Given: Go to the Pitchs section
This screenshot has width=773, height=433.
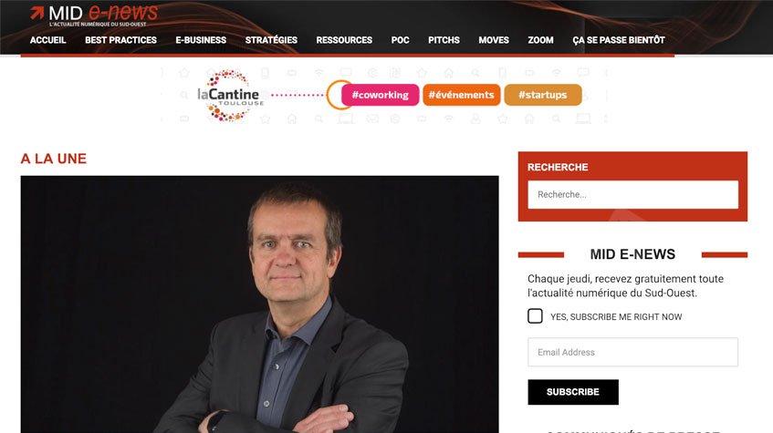Looking at the screenshot, I should click(444, 40).
